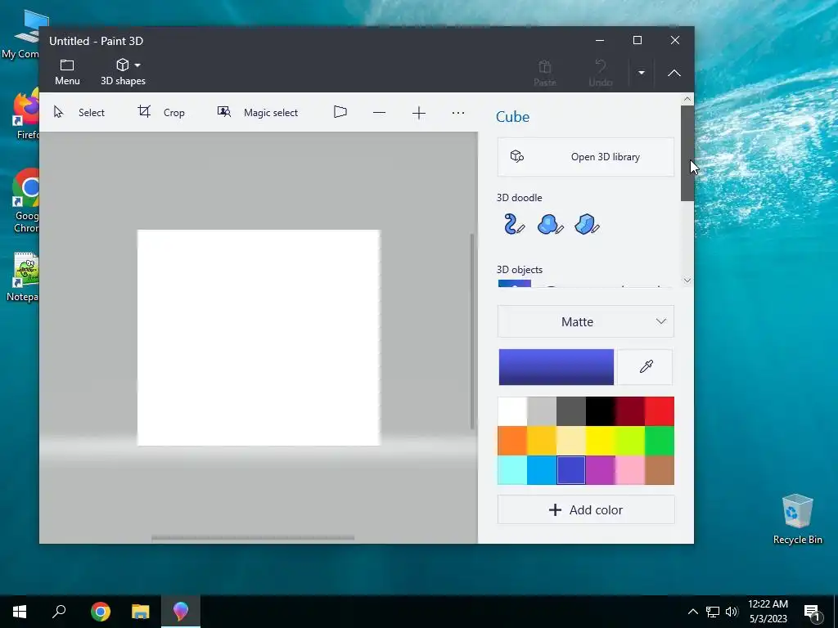Click the Add color button
Screen dimensions: 838x628
586,510
